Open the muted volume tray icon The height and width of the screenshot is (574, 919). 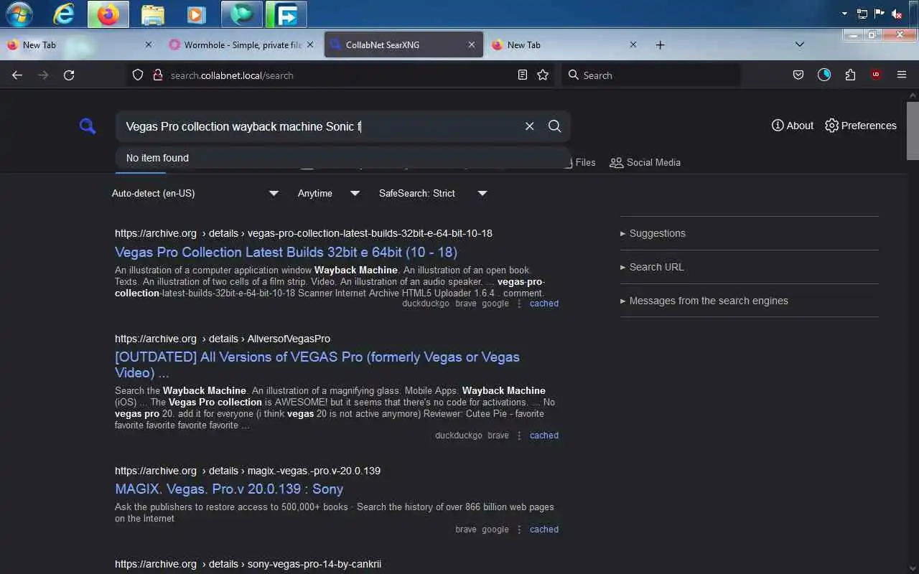[897, 14]
